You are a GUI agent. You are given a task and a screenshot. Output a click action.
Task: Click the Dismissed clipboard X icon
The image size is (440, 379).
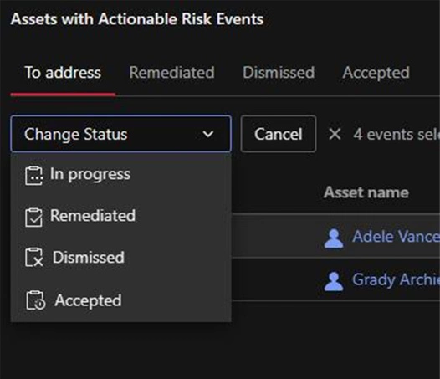point(34,257)
